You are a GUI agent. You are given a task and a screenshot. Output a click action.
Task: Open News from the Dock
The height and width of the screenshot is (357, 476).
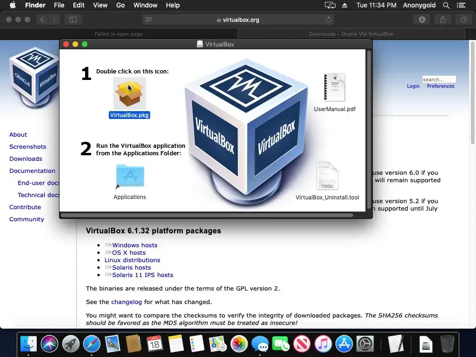pyautogui.click(x=302, y=344)
